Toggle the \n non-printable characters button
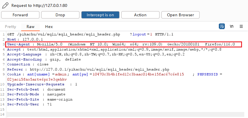The height and width of the screenshot is (118, 248). coord(231,26)
